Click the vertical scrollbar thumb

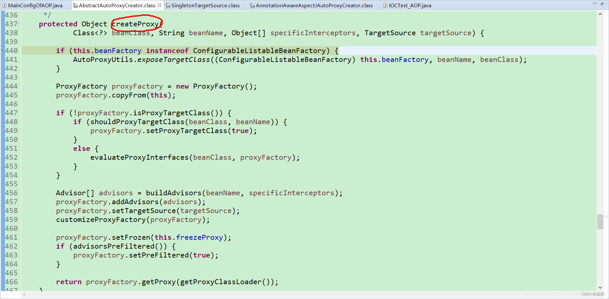600,222
